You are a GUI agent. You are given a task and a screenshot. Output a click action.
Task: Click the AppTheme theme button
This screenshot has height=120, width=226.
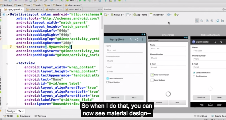coord(140,15)
